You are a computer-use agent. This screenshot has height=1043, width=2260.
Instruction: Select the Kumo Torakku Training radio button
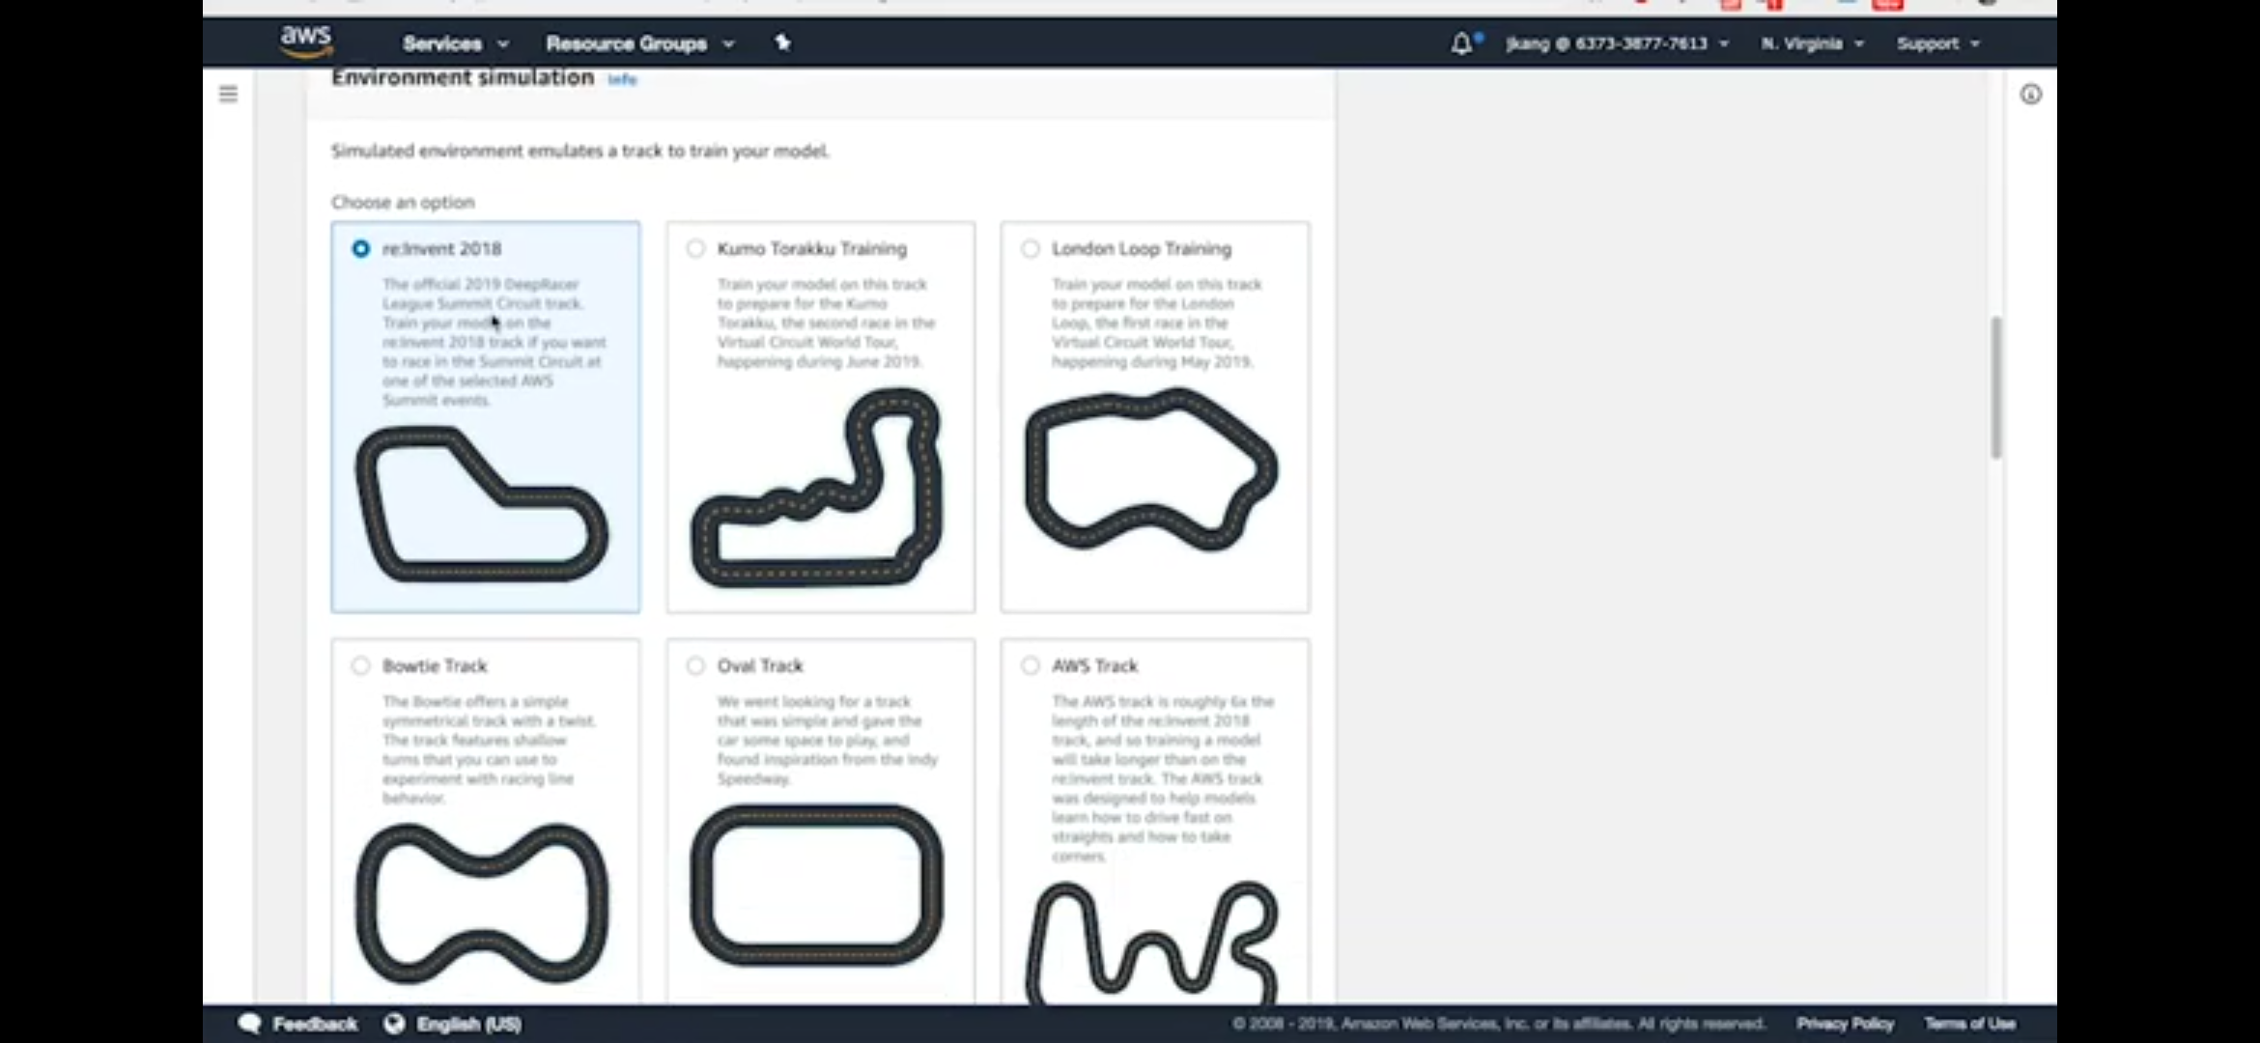click(x=695, y=248)
